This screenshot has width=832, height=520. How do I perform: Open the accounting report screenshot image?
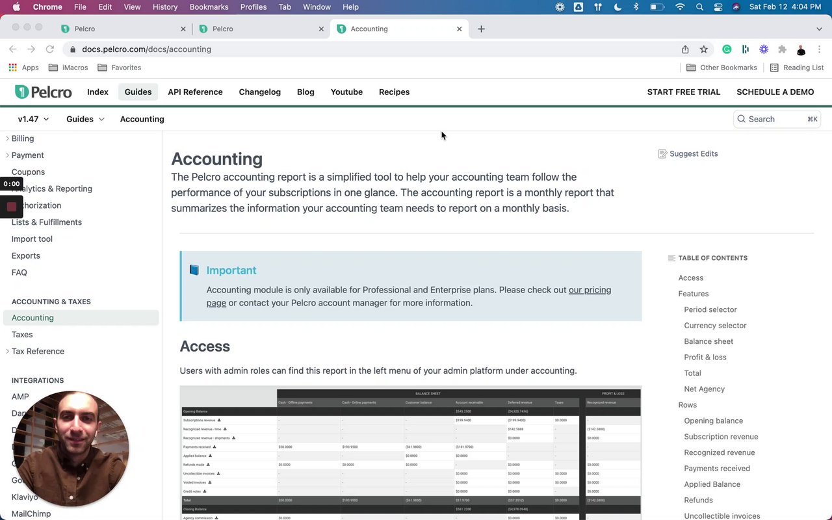tap(411, 453)
